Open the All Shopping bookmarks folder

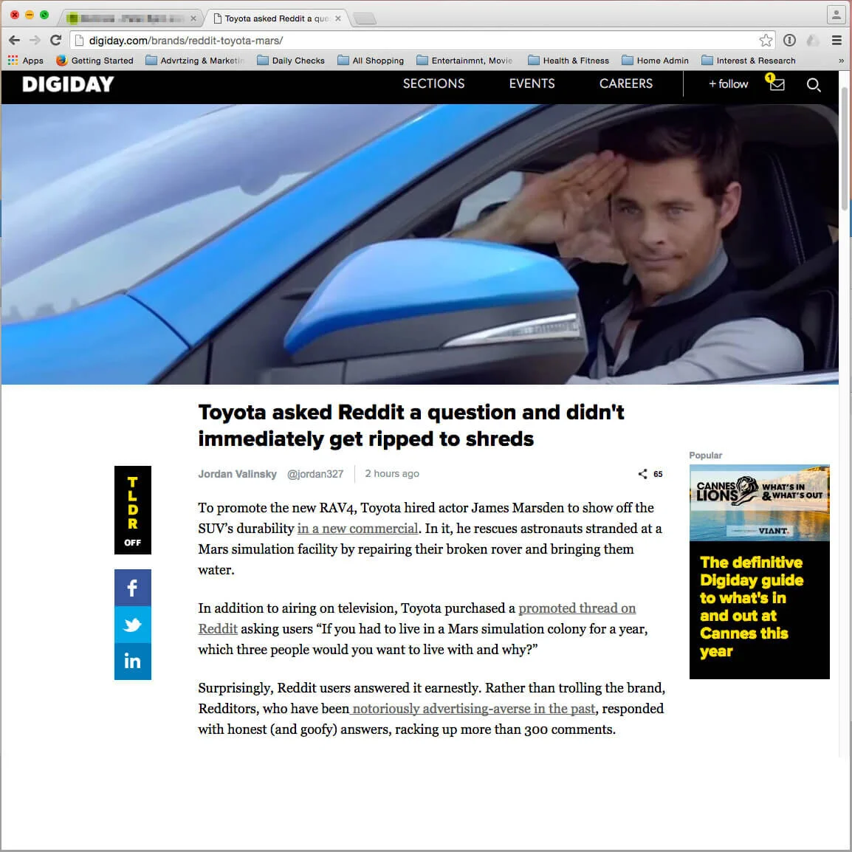point(371,61)
